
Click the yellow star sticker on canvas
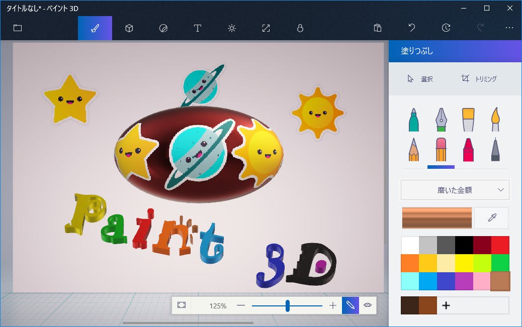pyautogui.click(x=70, y=99)
